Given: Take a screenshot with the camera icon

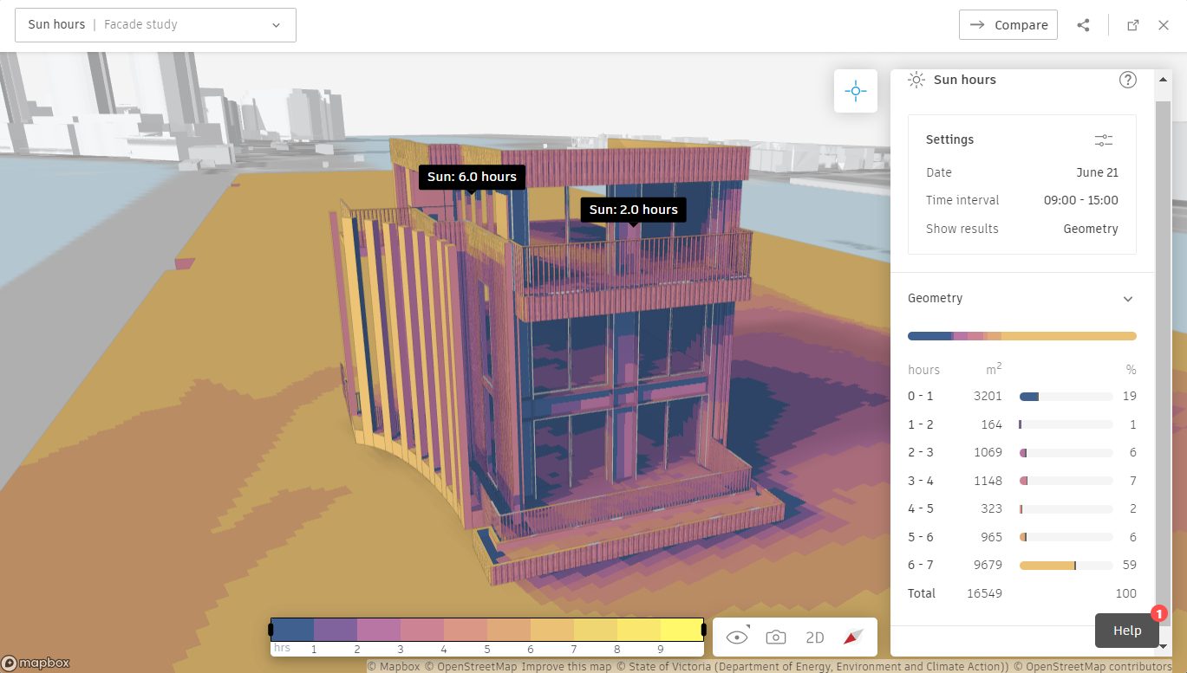Looking at the screenshot, I should [x=775, y=636].
